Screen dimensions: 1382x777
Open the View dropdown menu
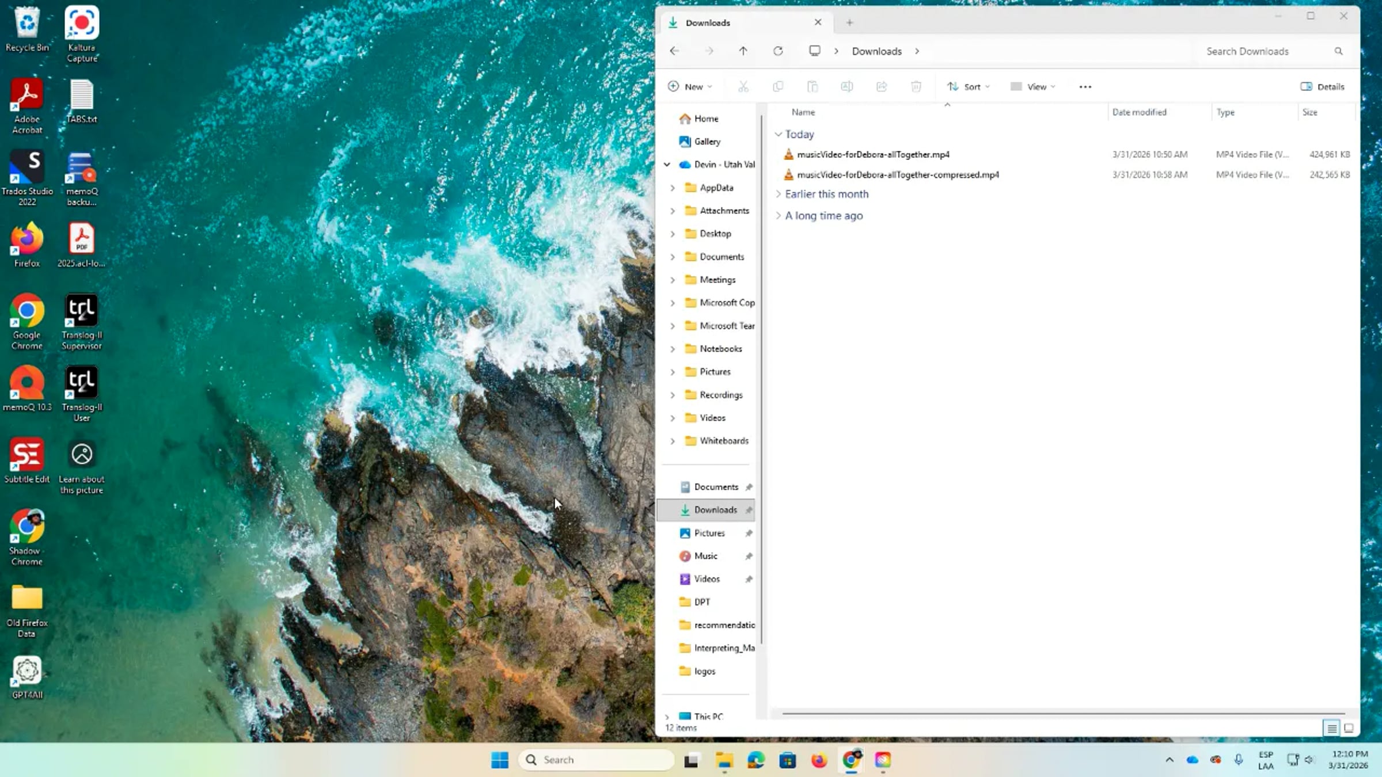pos(1033,87)
